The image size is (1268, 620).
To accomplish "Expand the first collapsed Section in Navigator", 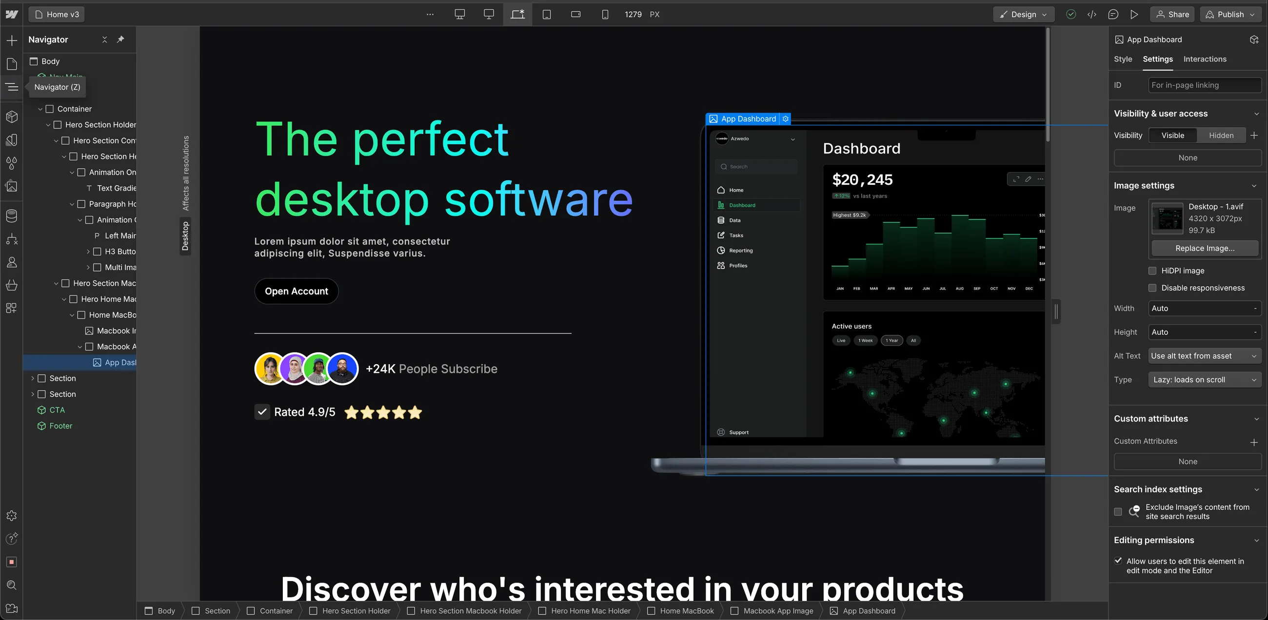I will (33, 378).
